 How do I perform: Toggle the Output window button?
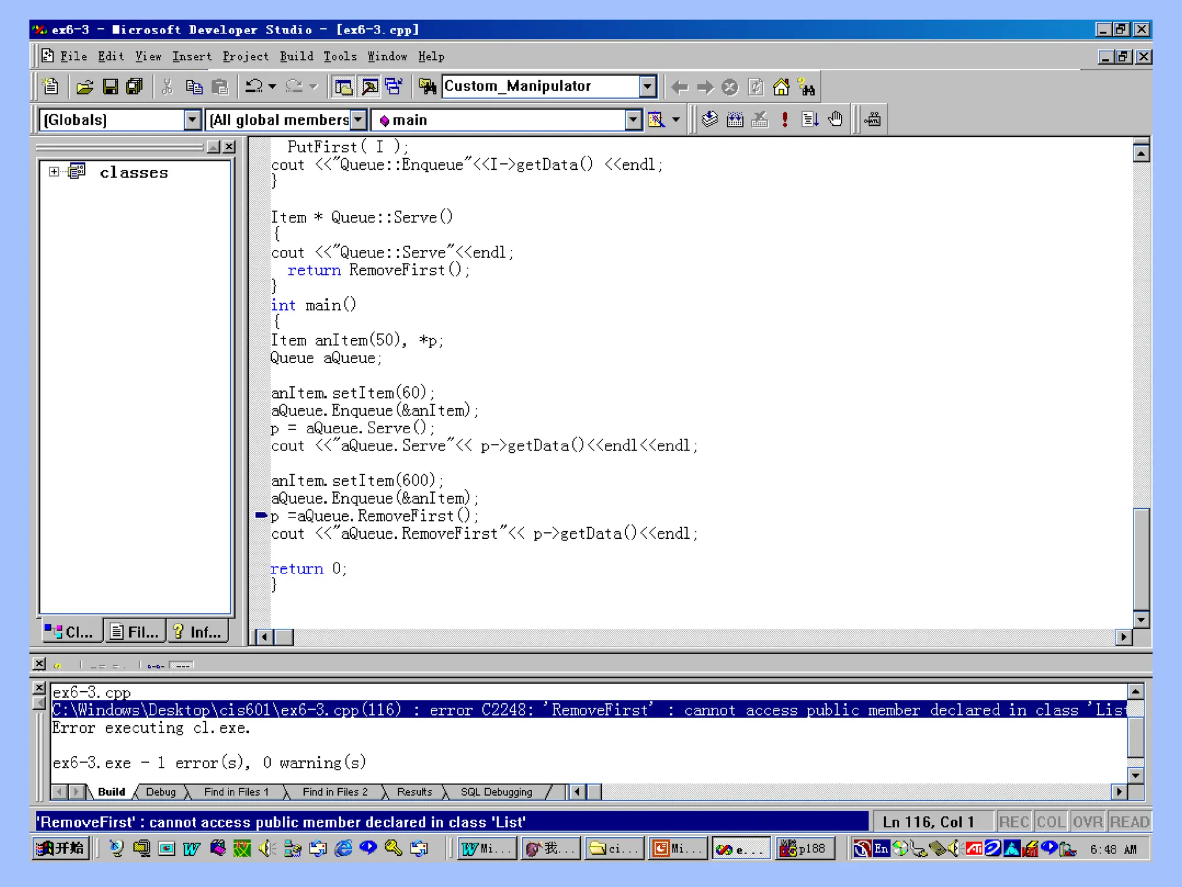click(369, 87)
